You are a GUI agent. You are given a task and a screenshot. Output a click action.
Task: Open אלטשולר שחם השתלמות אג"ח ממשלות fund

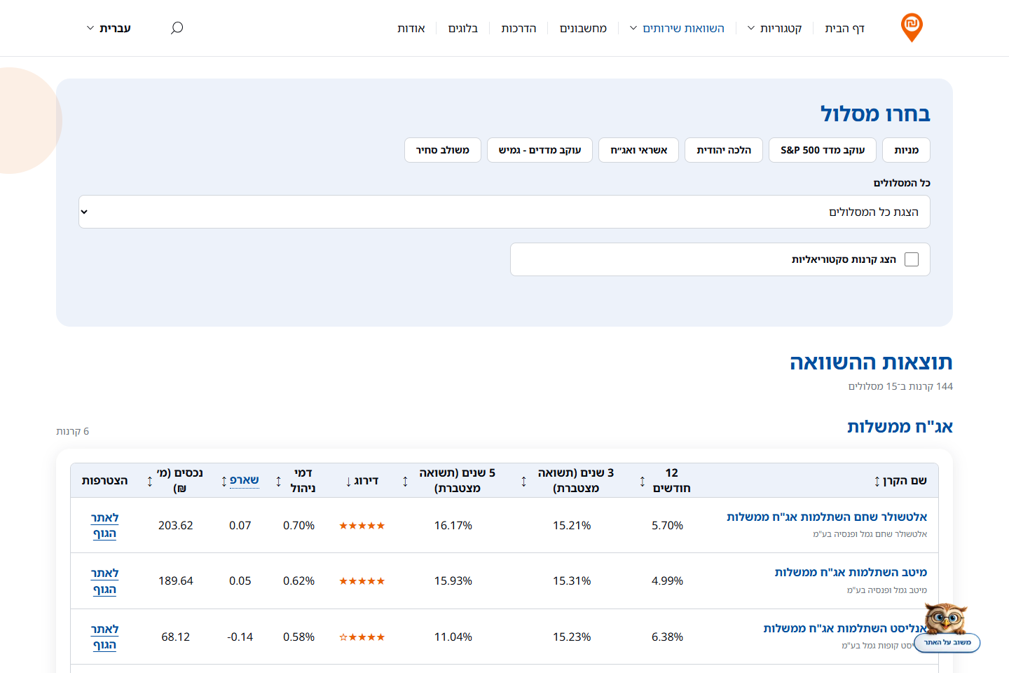click(x=827, y=517)
